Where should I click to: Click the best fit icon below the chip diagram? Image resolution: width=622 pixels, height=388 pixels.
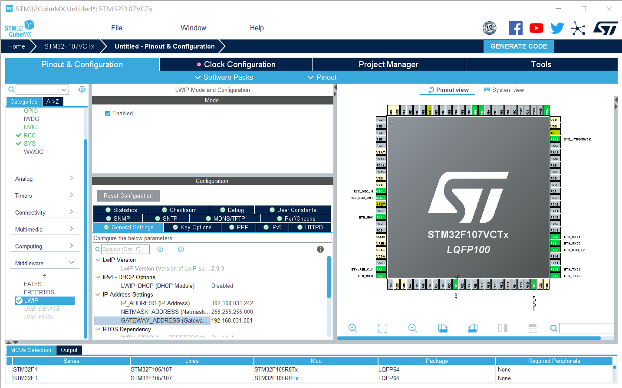click(x=382, y=328)
